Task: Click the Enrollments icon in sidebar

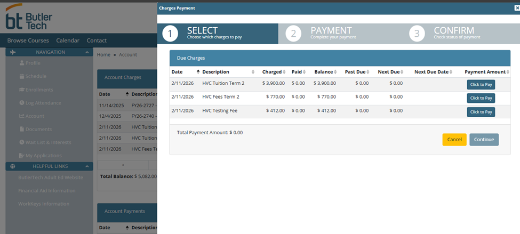Action: click(x=22, y=90)
